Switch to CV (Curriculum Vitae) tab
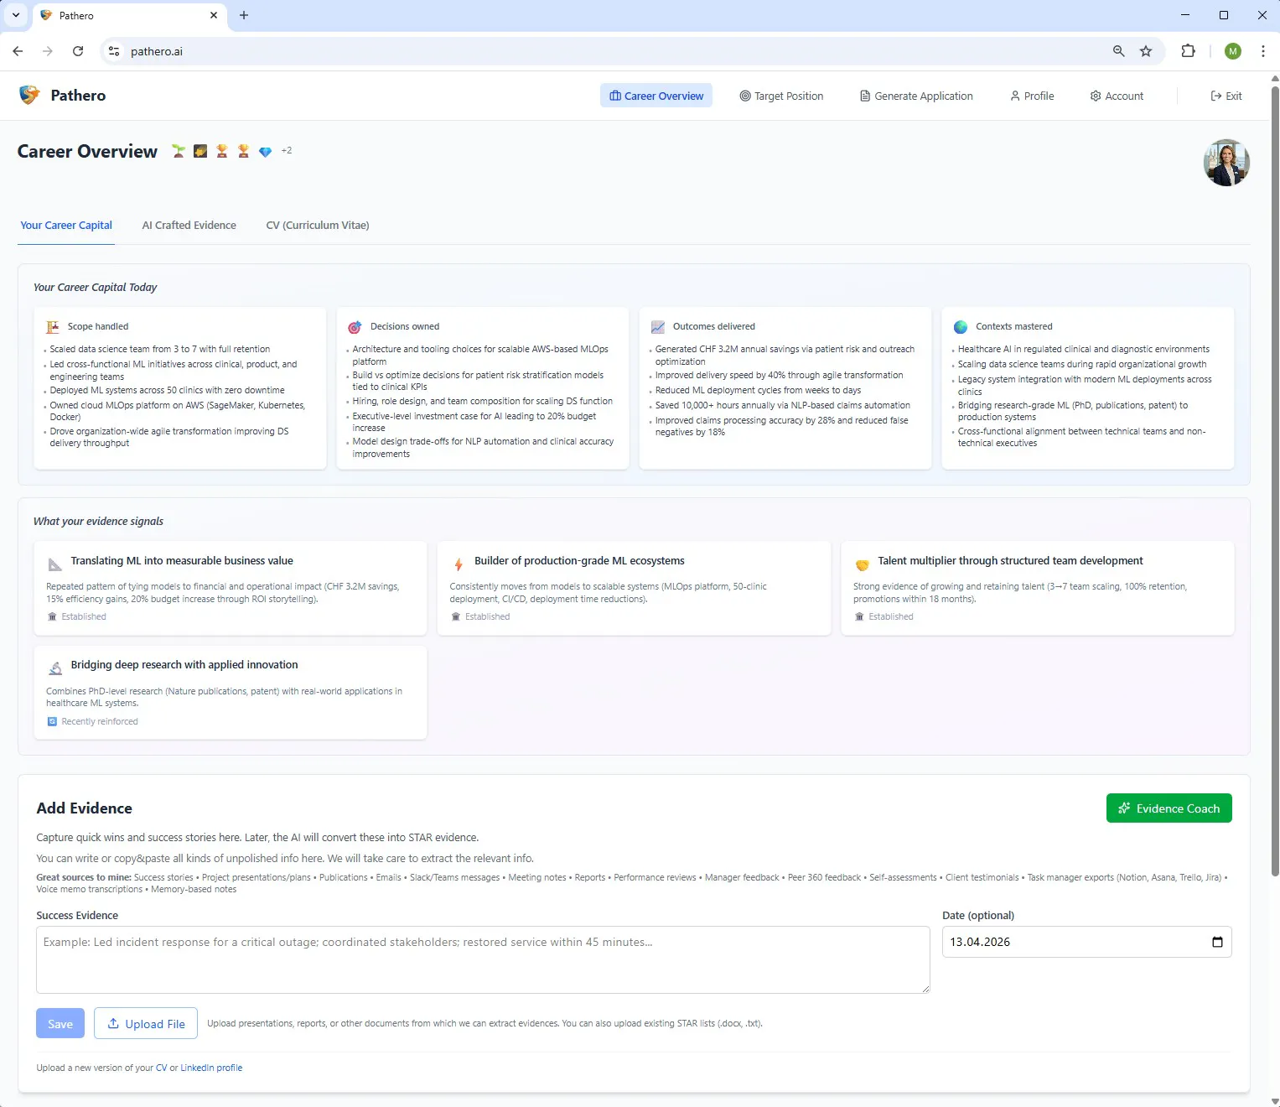Image resolution: width=1280 pixels, height=1107 pixels. coord(318,225)
